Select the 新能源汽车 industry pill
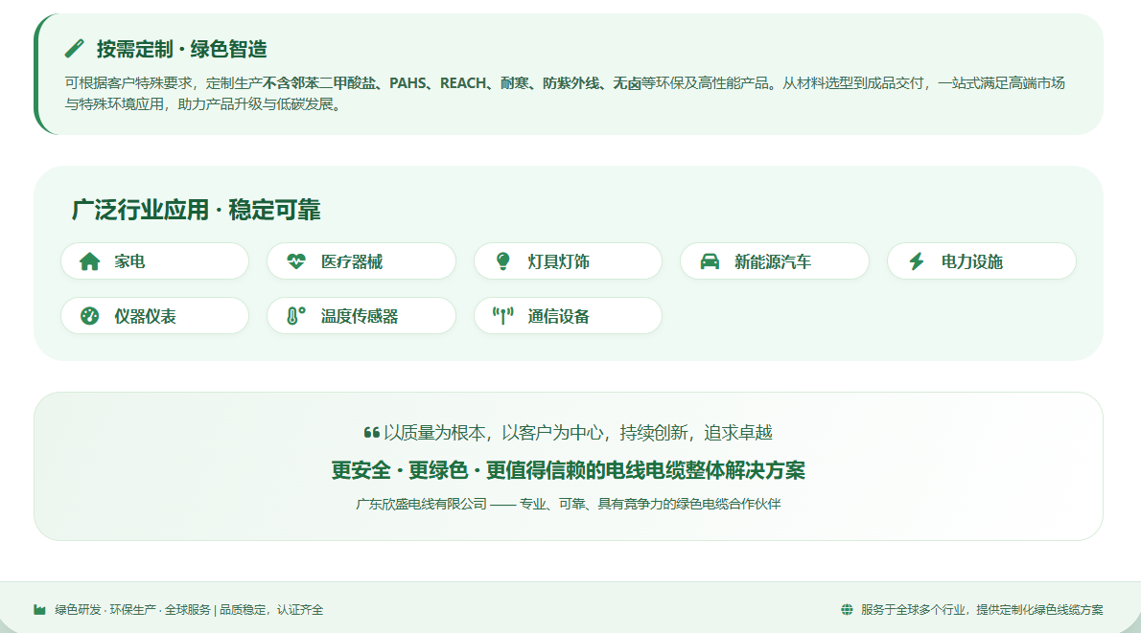Screen dimensions: 1141x633 pyautogui.click(x=774, y=261)
